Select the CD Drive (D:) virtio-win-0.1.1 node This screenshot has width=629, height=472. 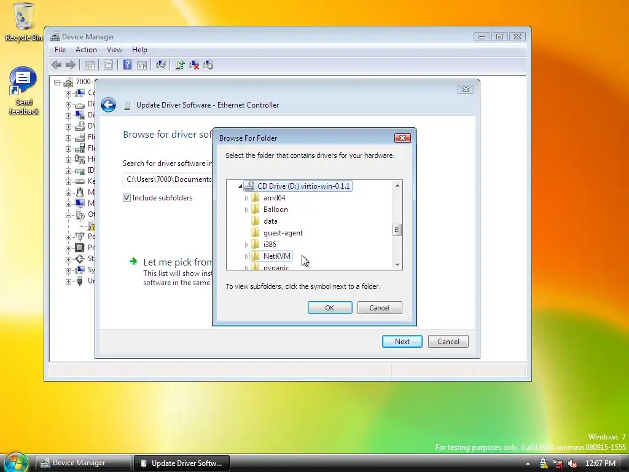click(x=298, y=186)
